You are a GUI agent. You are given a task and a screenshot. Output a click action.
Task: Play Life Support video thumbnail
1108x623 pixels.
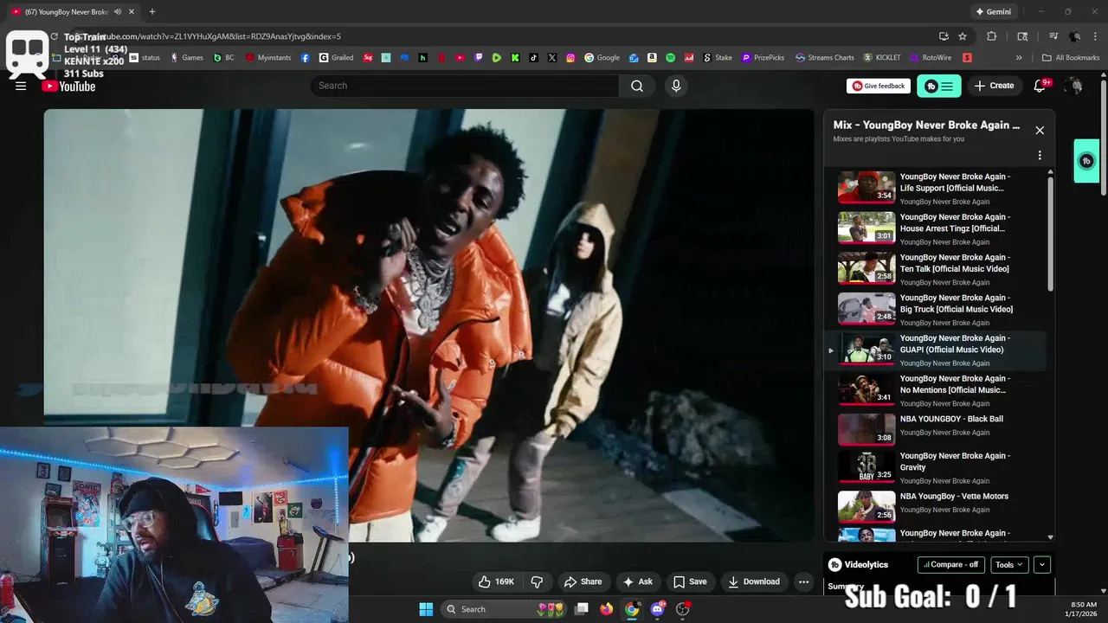tap(866, 188)
